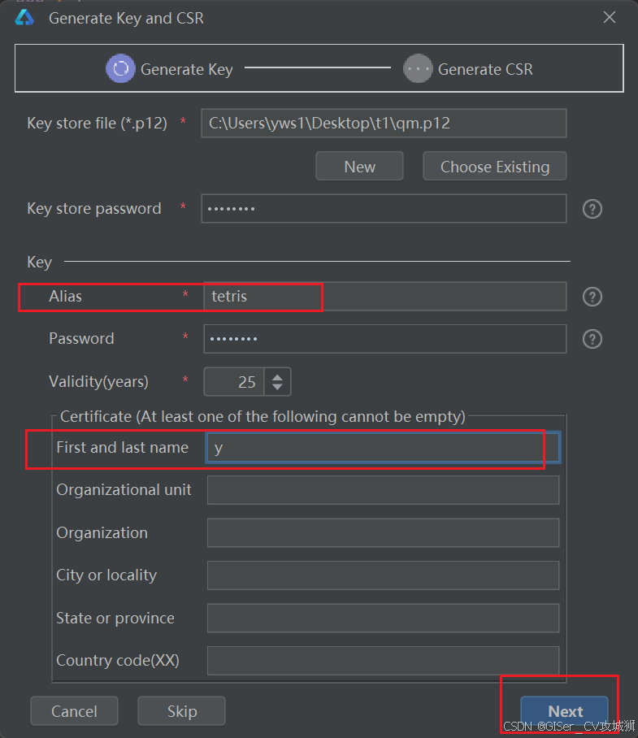Increase the Validity years value
Image resolution: width=638 pixels, height=738 pixels.
277,377
